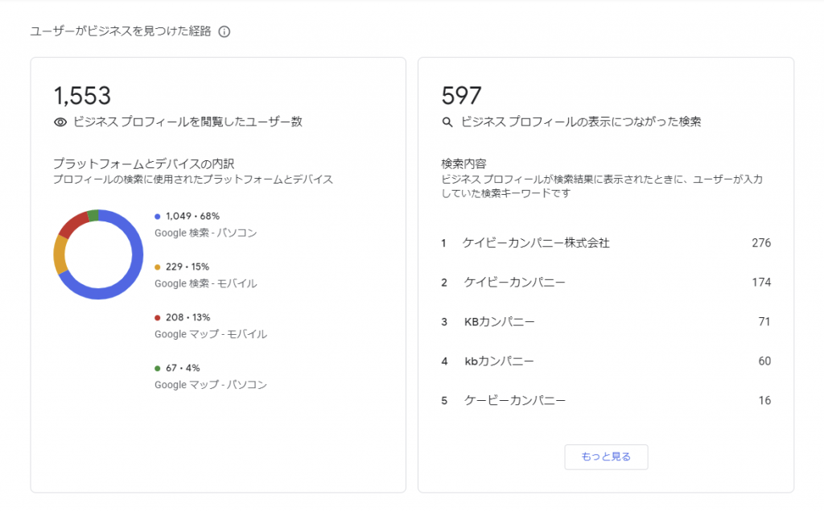The image size is (824, 512).
Task: Click the 67 • 4% value
Action: 183,367
